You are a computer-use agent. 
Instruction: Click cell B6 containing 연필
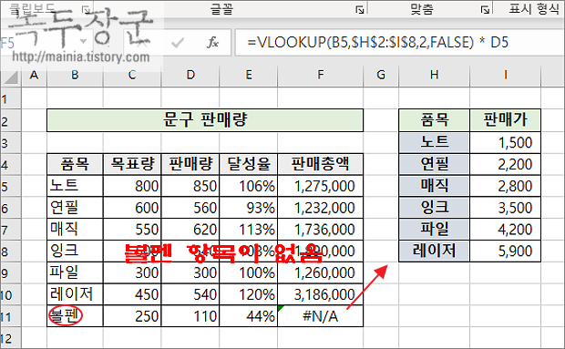[x=75, y=208]
